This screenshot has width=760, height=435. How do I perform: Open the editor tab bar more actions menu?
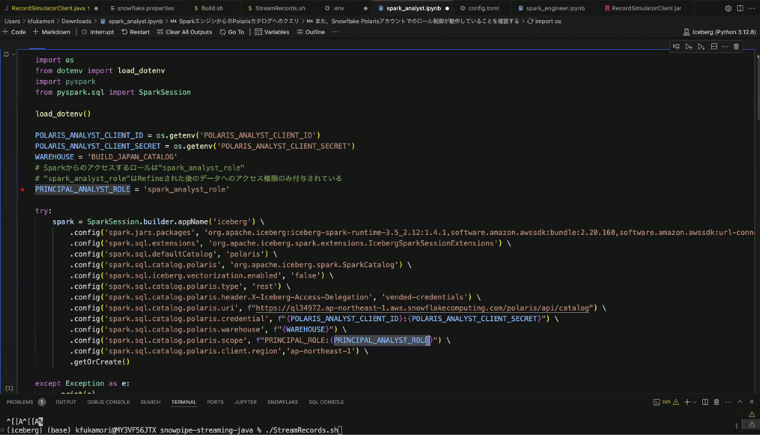pos(752,8)
